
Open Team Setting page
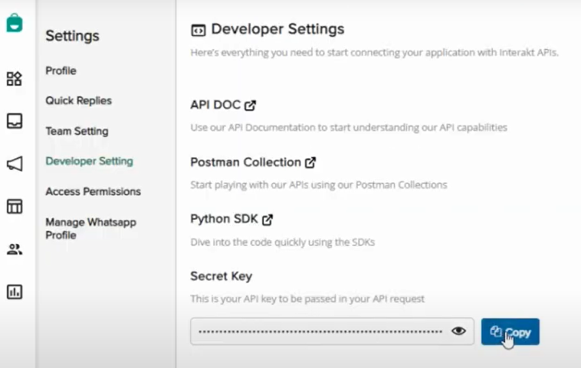(77, 132)
